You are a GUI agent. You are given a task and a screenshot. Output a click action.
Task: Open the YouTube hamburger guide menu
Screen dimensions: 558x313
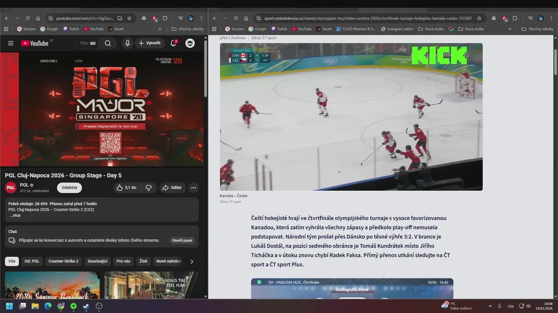tap(11, 43)
